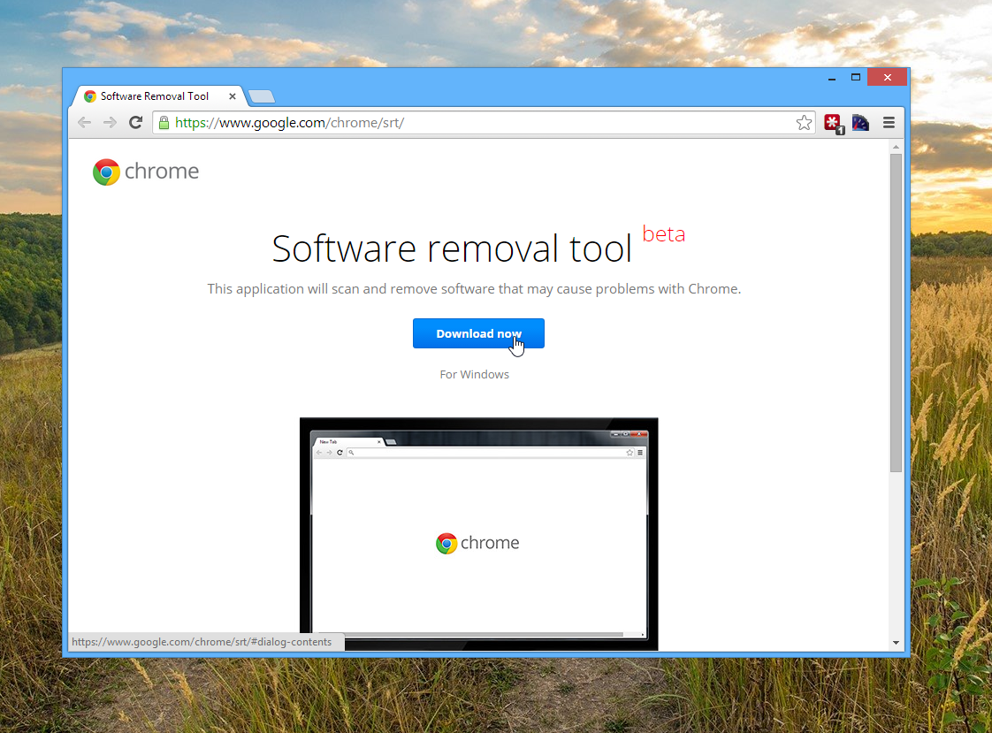992x733 pixels.
Task: Open the LastPass extension icon
Action: click(833, 123)
